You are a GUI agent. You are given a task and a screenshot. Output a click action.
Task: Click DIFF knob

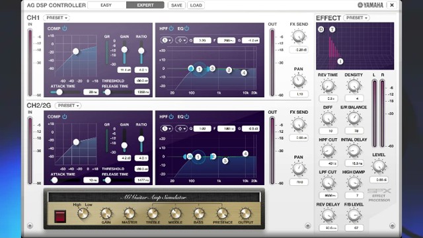point(328,119)
